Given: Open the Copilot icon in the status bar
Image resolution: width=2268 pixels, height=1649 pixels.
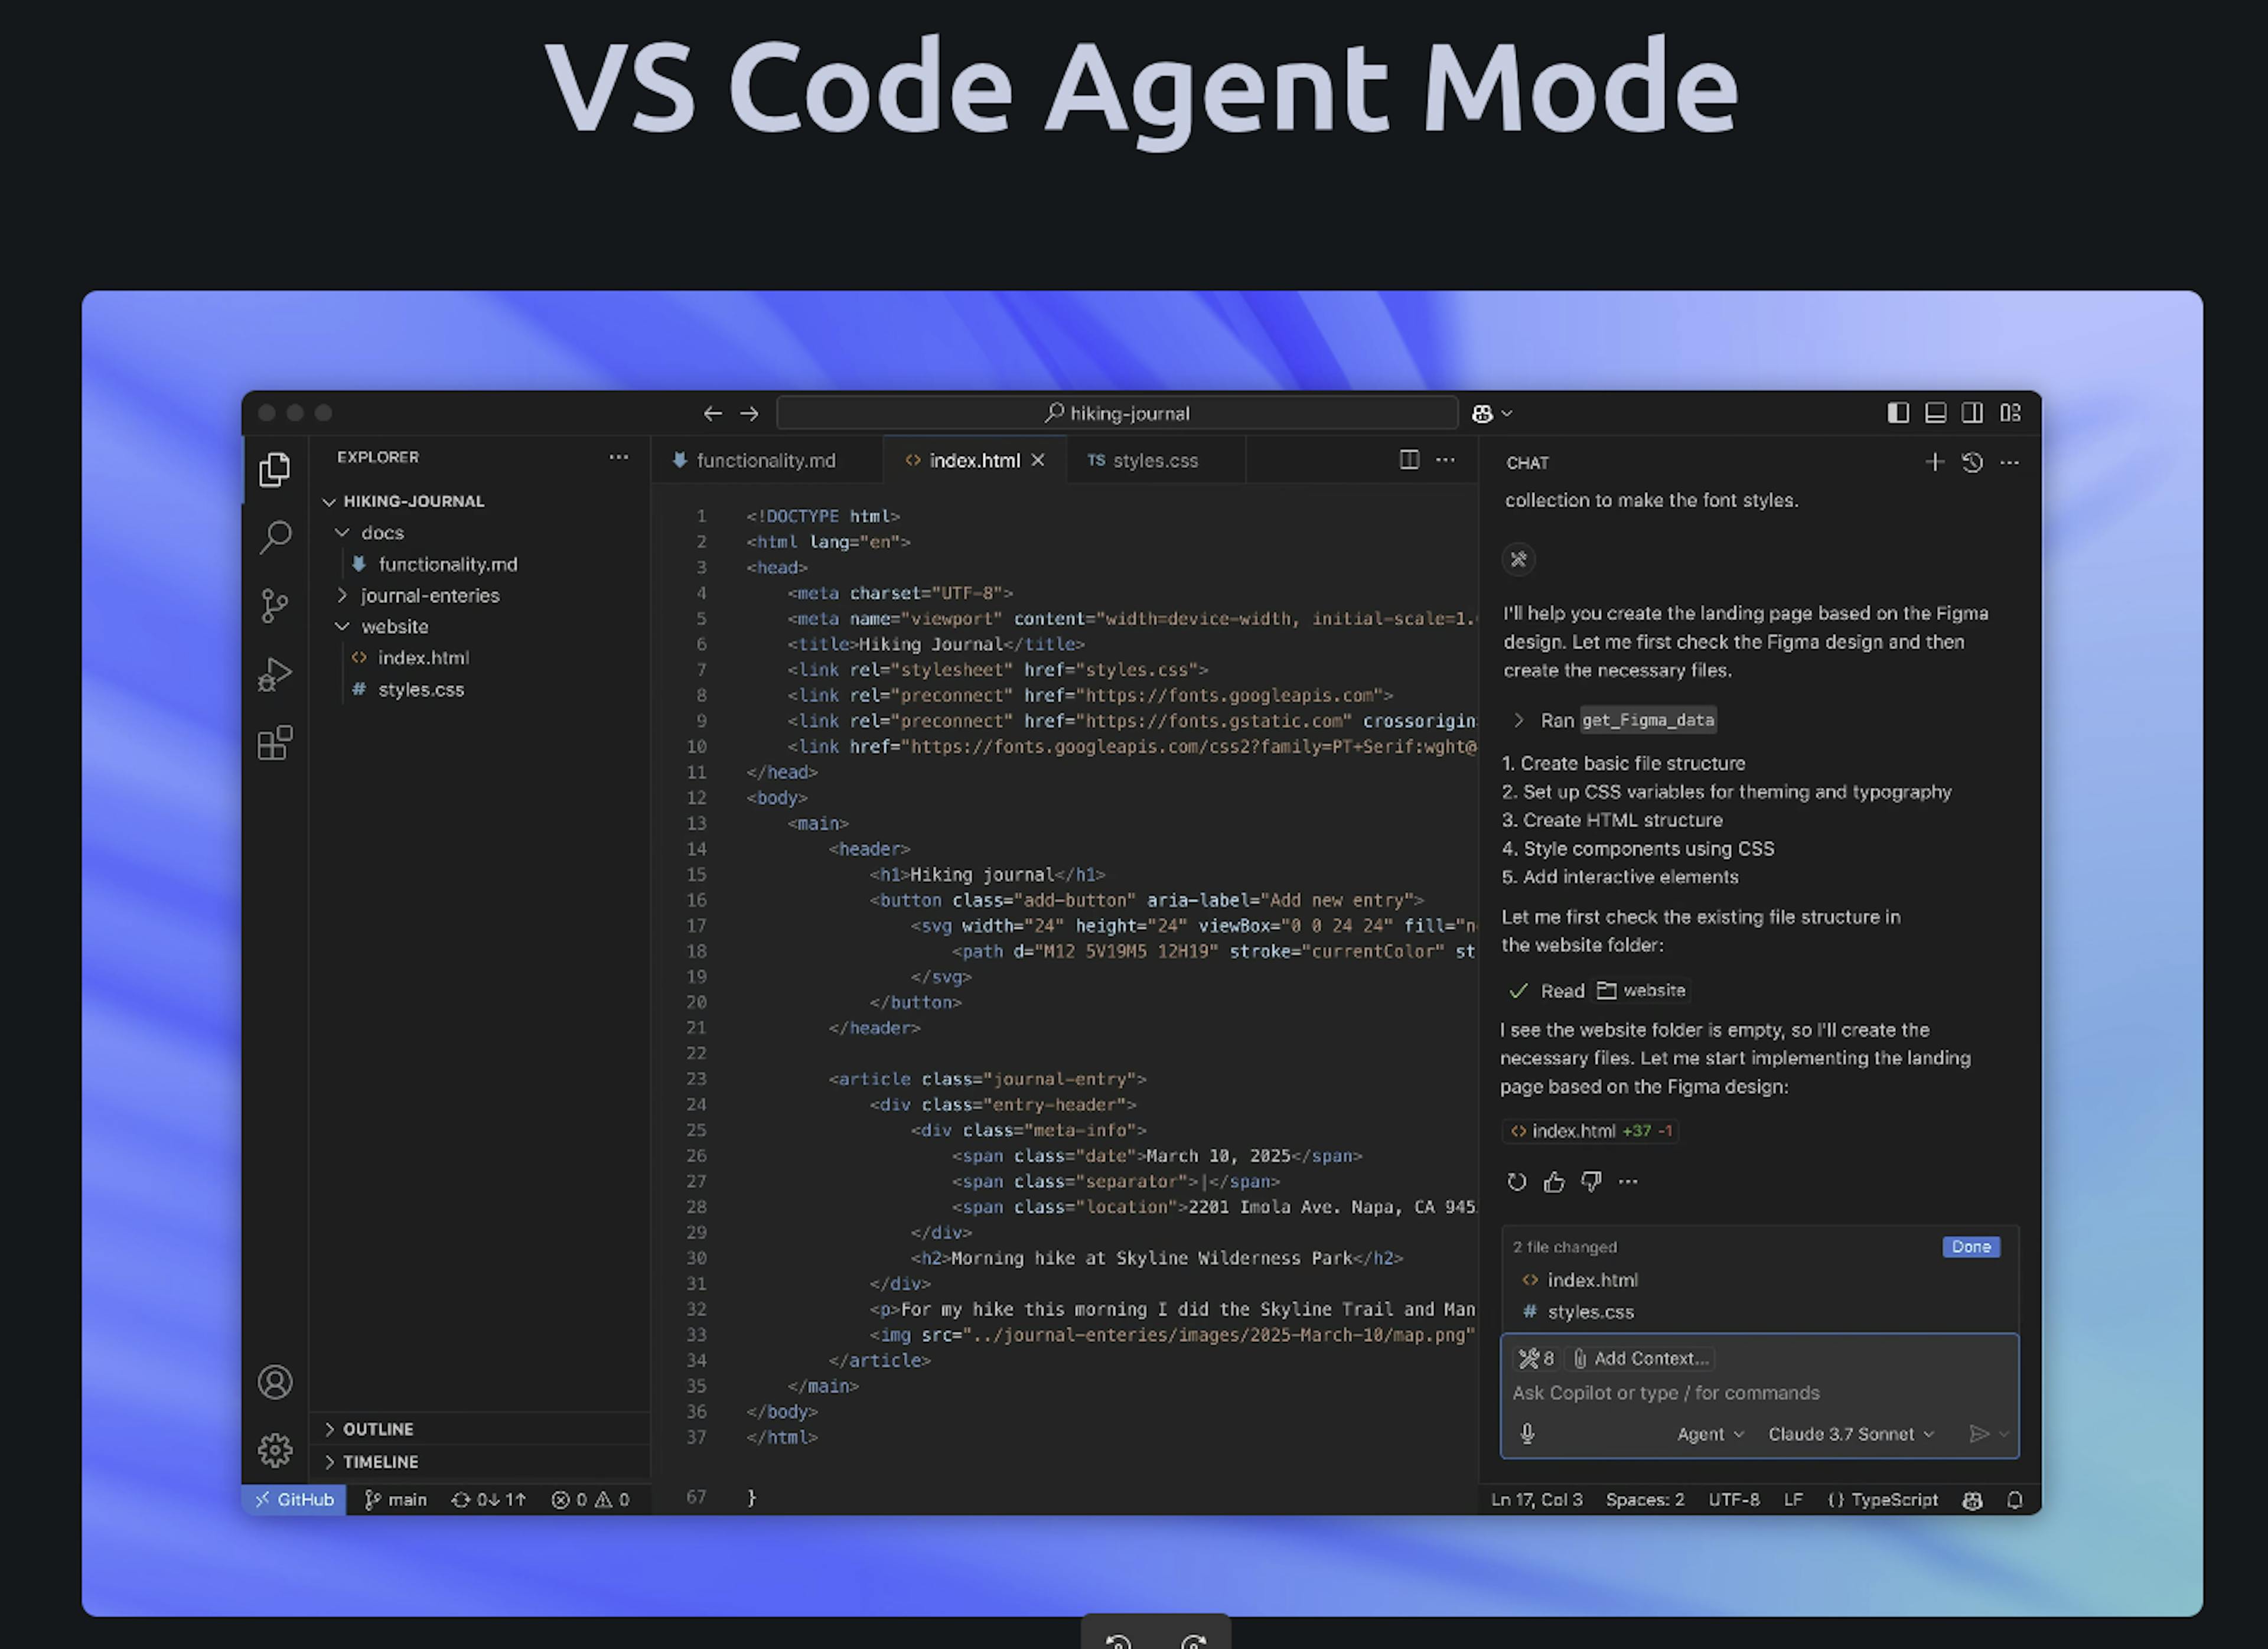Looking at the screenshot, I should [x=1972, y=1499].
